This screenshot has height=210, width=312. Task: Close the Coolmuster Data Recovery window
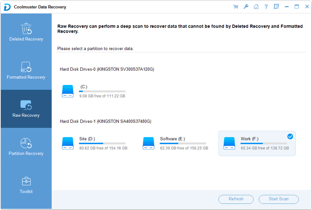coord(307,7)
